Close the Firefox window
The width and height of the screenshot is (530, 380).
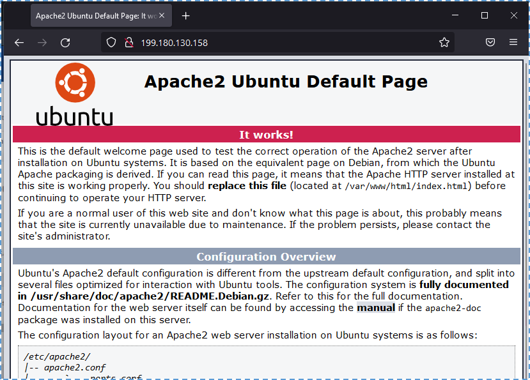[514, 15]
